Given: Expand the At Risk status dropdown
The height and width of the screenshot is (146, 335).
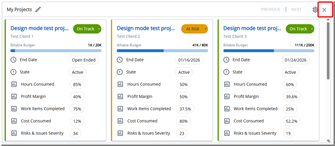Looking at the screenshot, I should pos(205,29).
